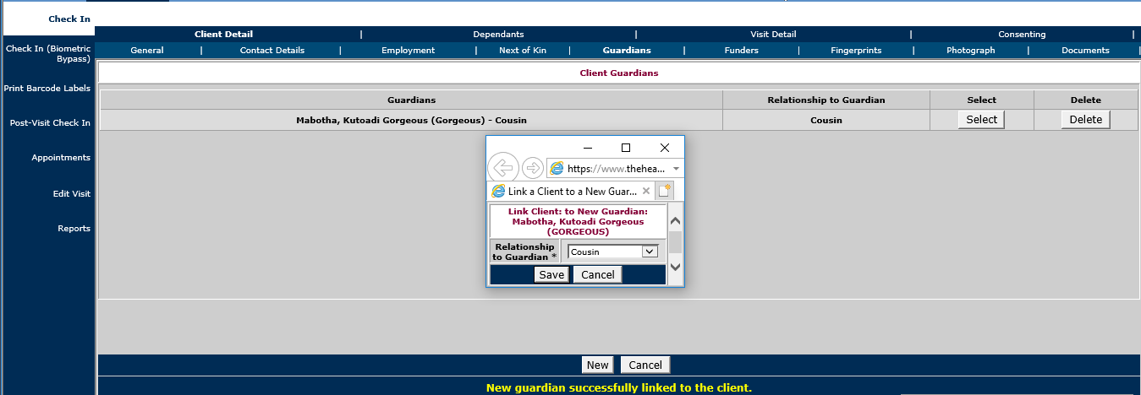The width and height of the screenshot is (1141, 395).
Task: Minimize the popup browser window
Action: click(588, 148)
